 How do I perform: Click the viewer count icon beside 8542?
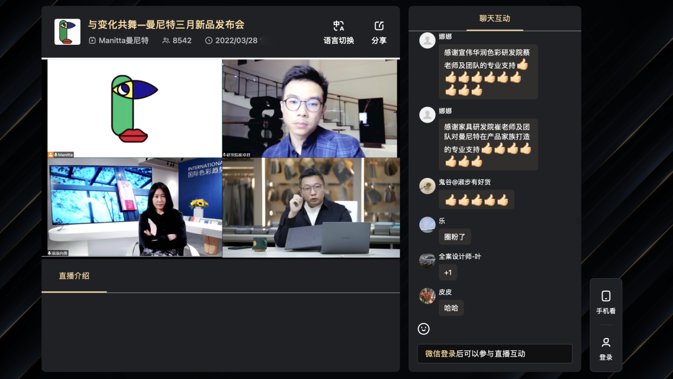tap(166, 40)
